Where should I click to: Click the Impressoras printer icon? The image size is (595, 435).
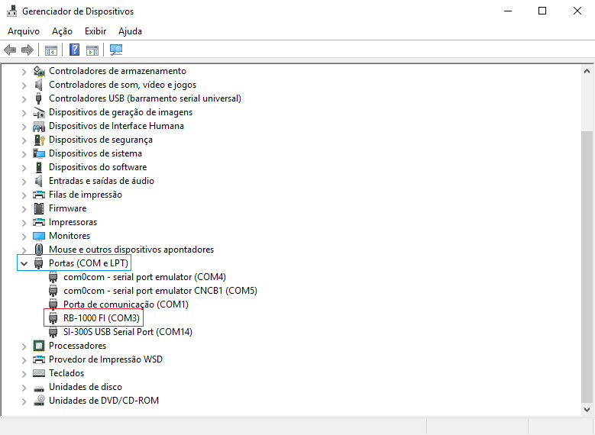39,222
